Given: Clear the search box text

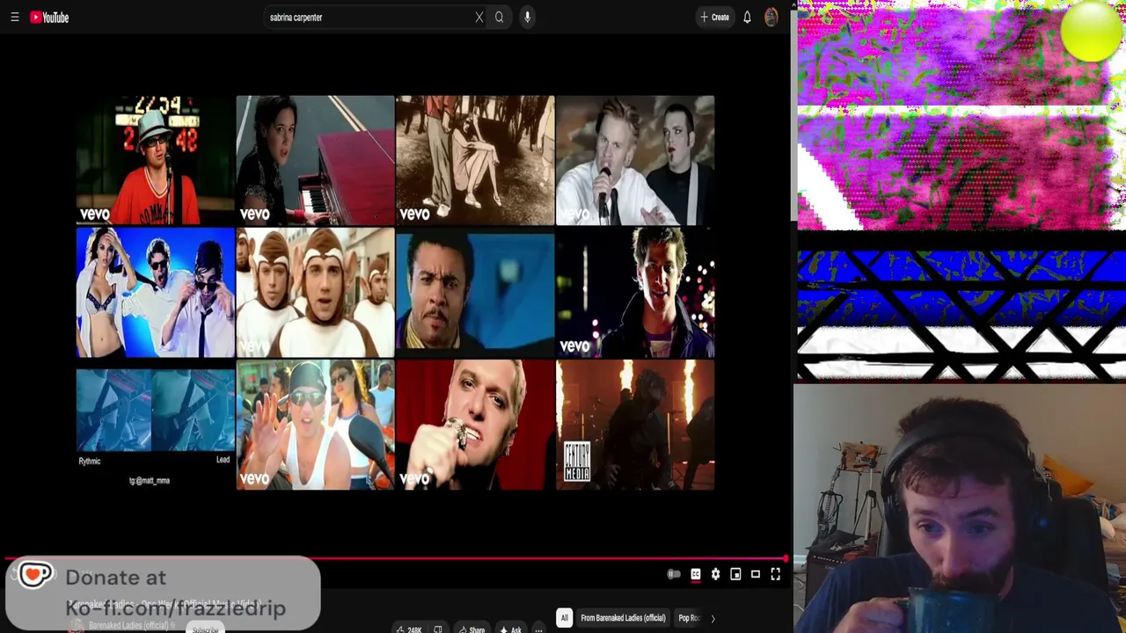Looking at the screenshot, I should 479,17.
